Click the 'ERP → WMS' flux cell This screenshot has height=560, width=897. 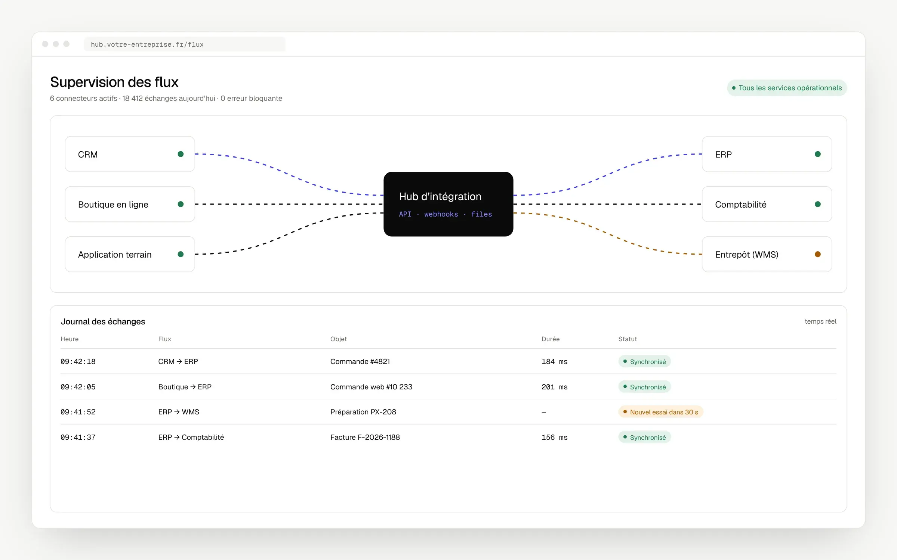179,412
